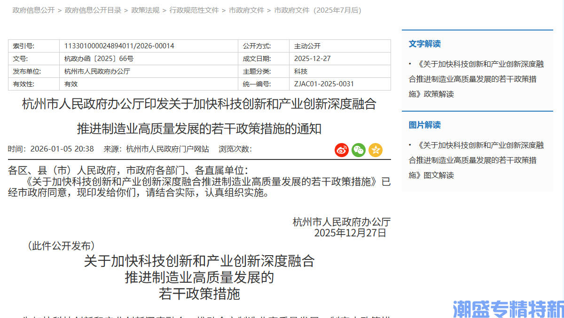Screen dimensions: 564x318
Task: Share using the yellow Qzone star icon
Action: [x=375, y=150]
